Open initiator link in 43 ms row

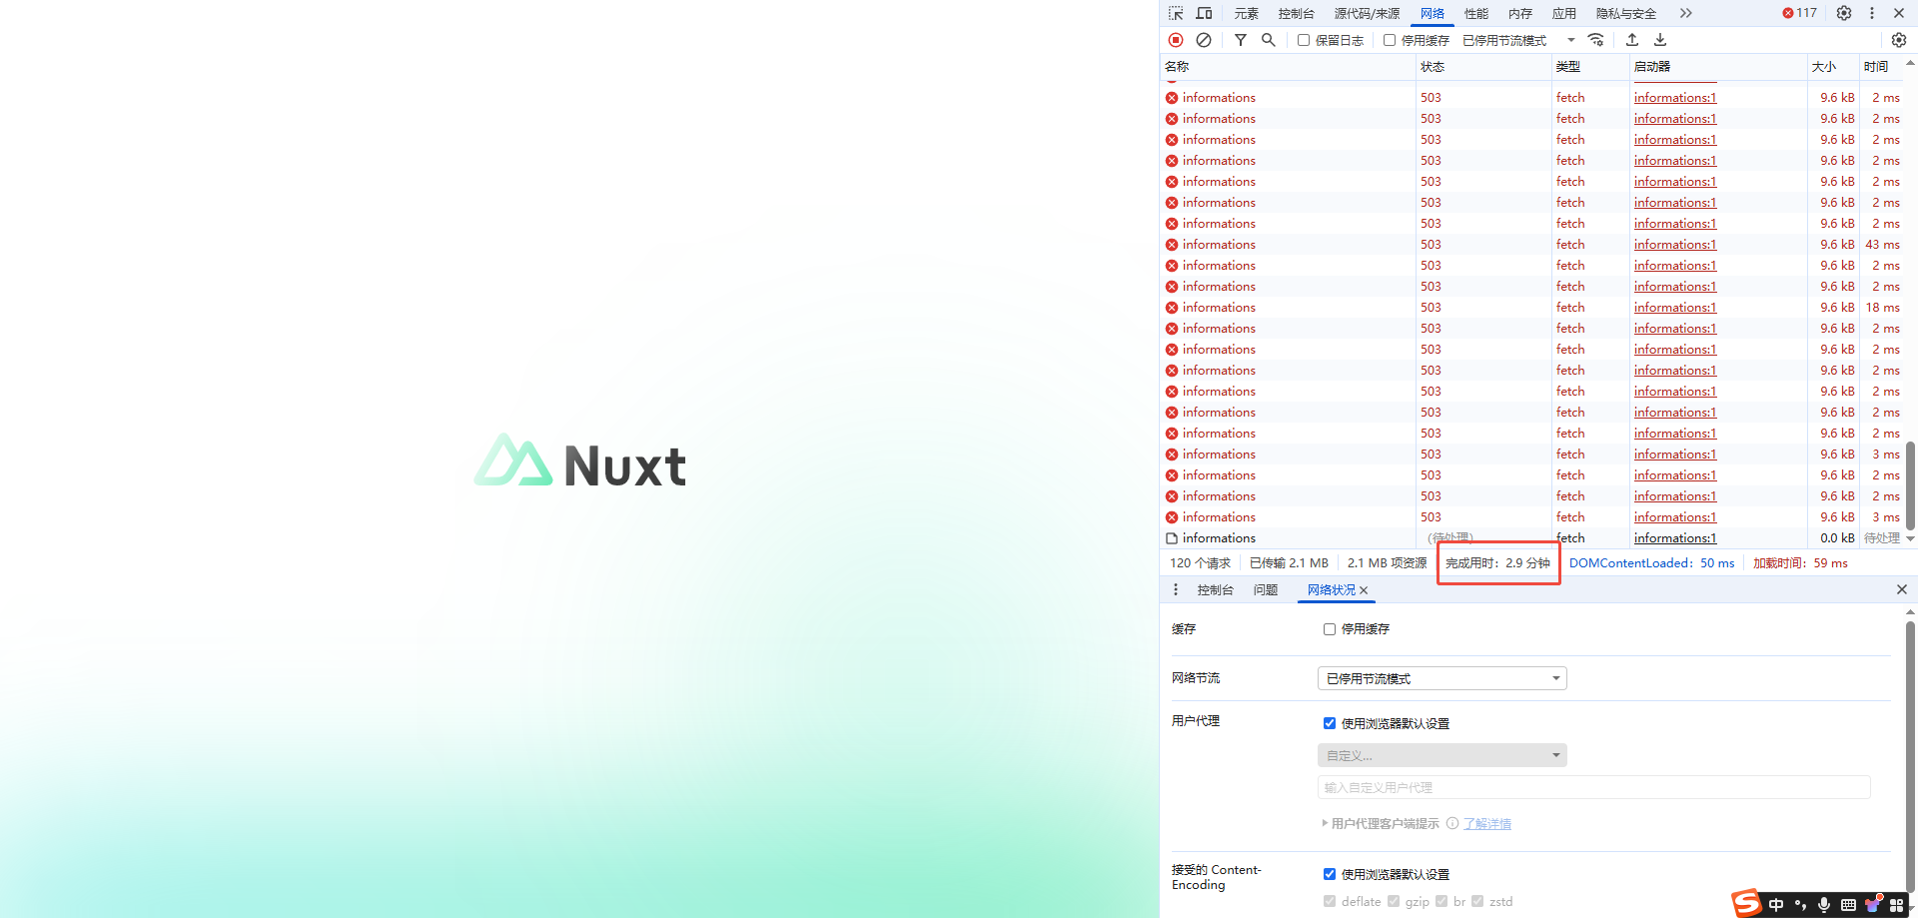pyautogui.click(x=1675, y=245)
